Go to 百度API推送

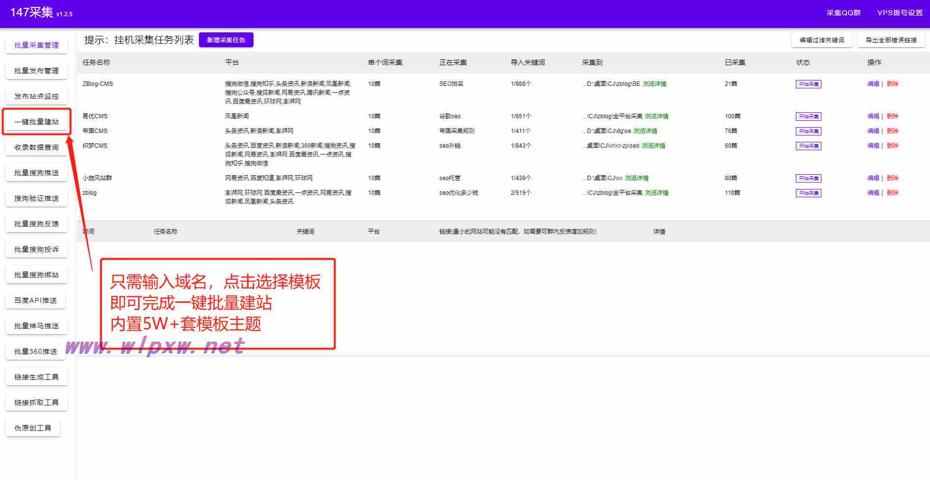click(35, 300)
